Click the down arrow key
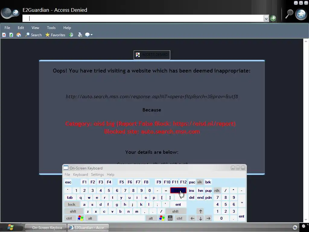The image size is (309, 232). (x=201, y=218)
